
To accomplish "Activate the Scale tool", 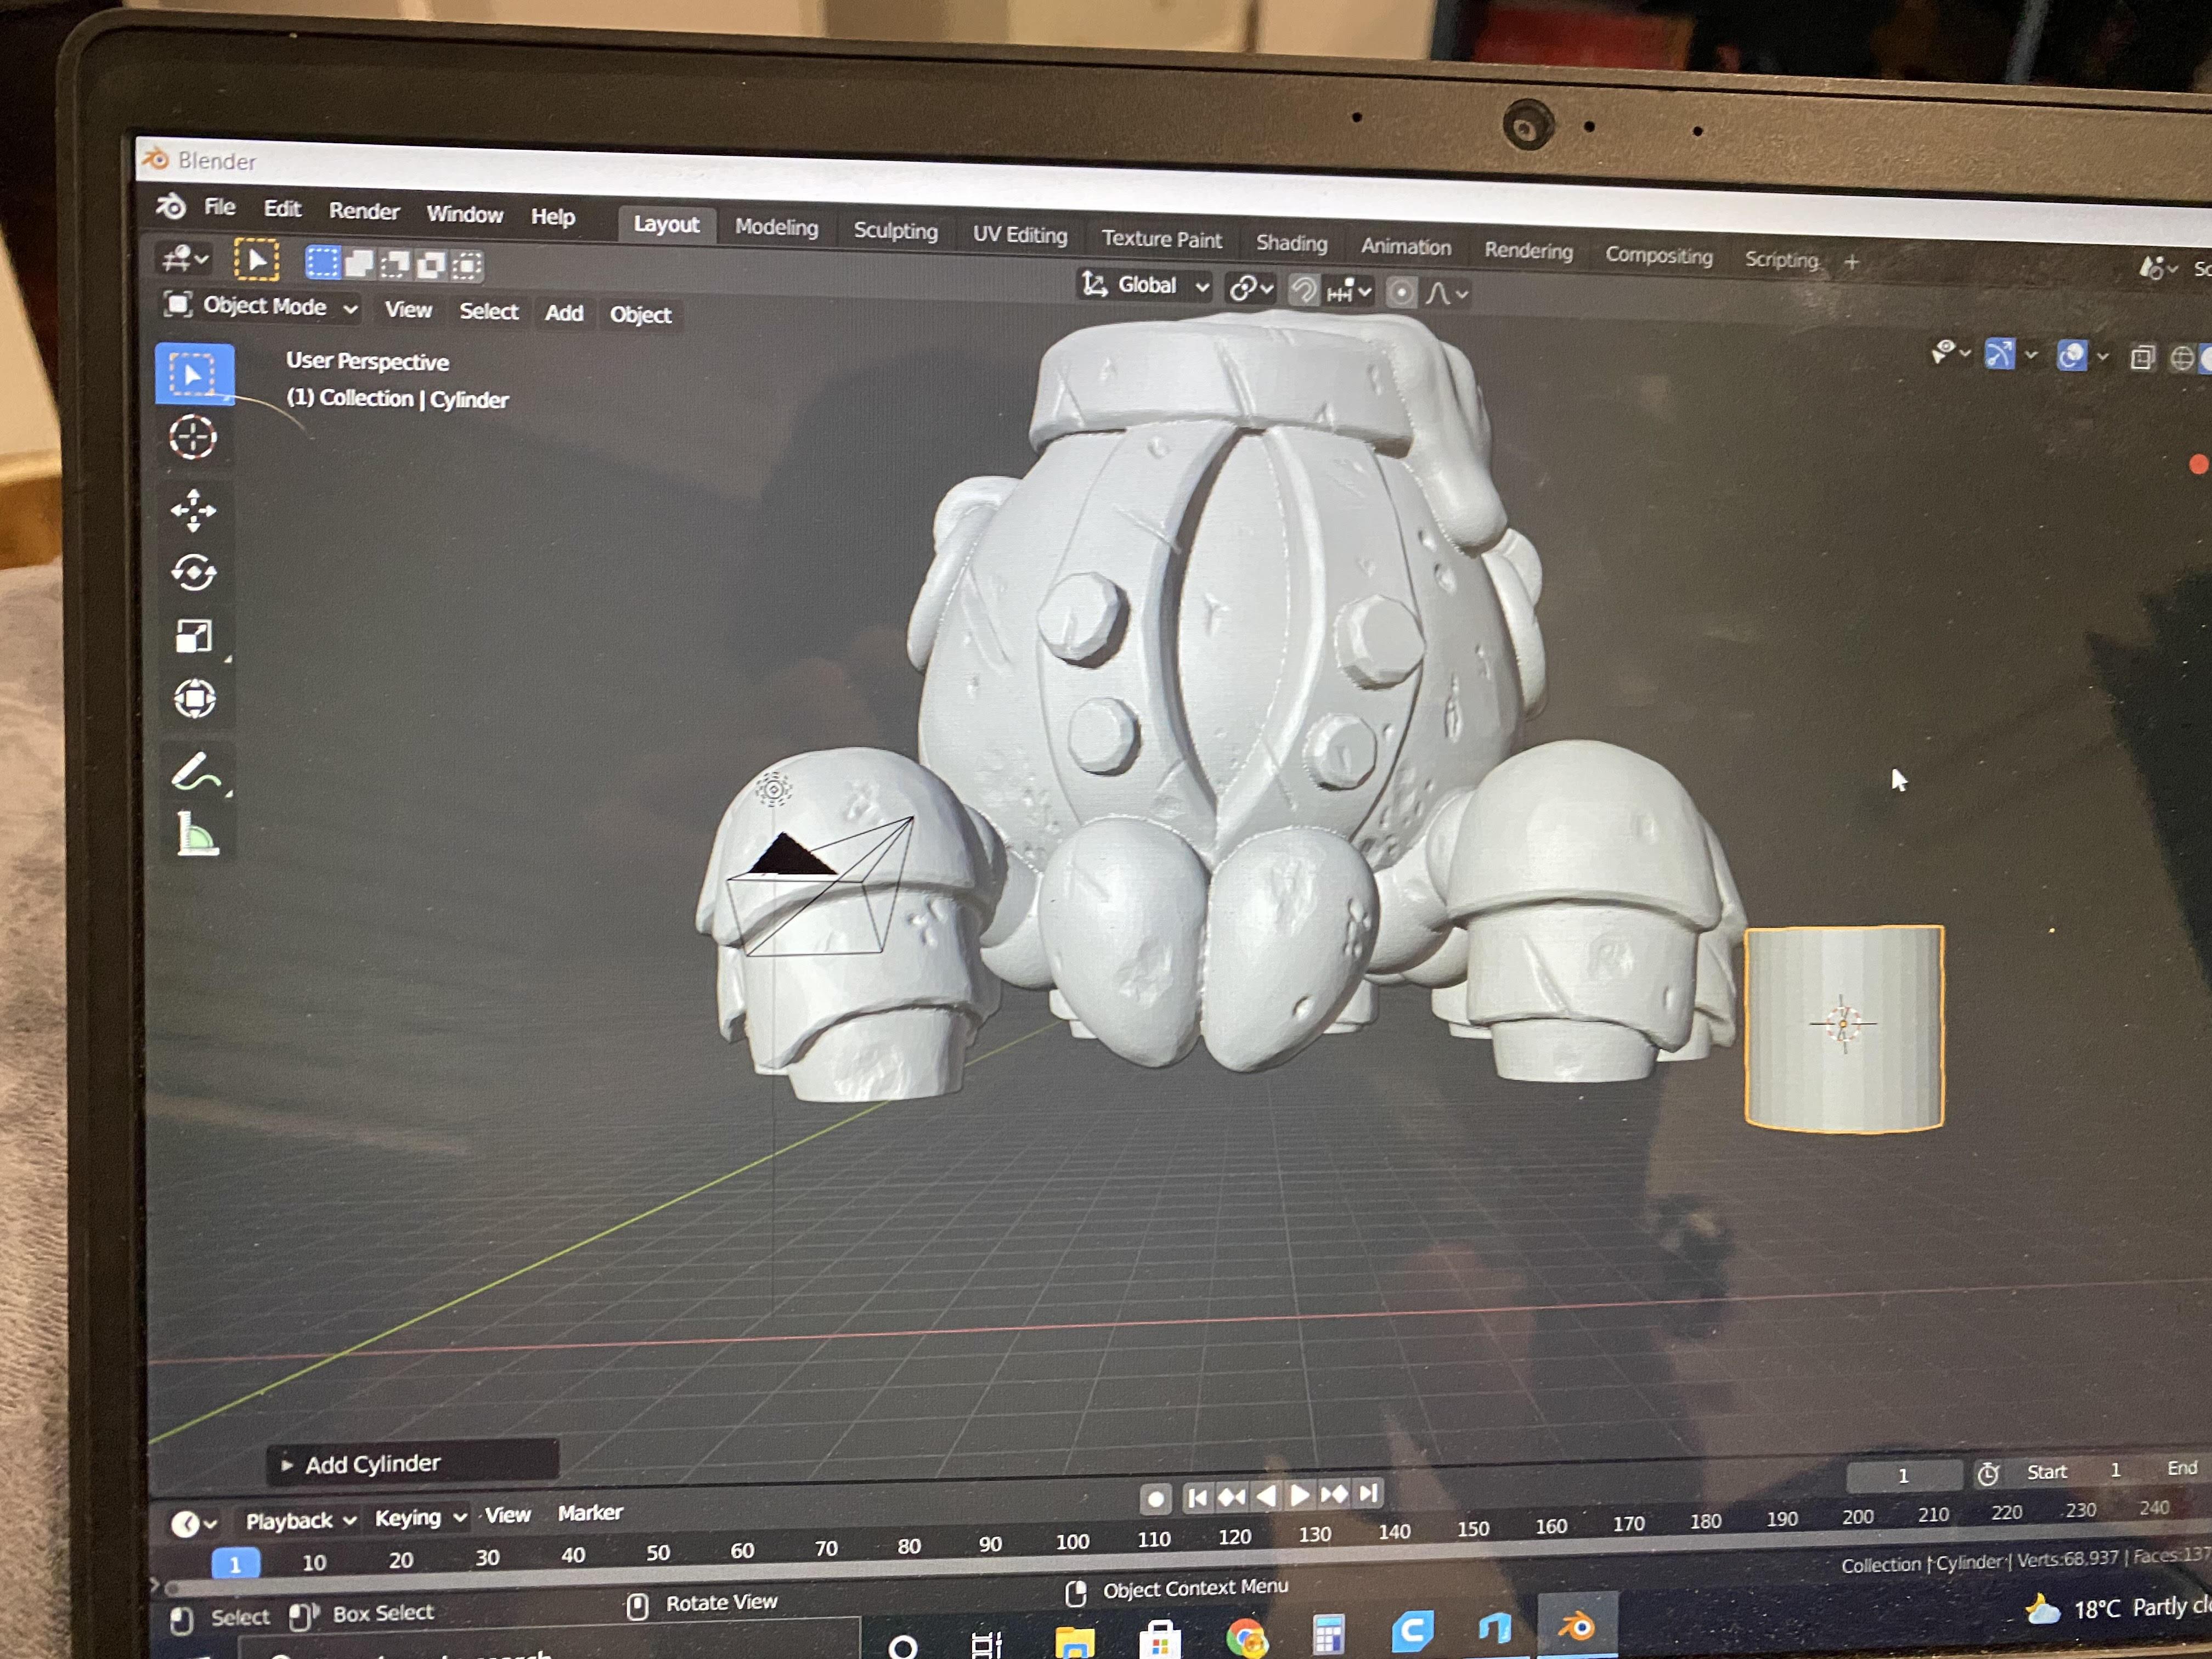I will coord(194,636).
